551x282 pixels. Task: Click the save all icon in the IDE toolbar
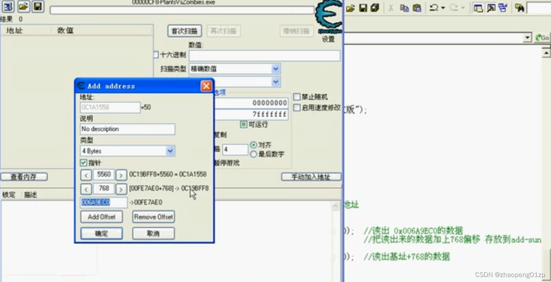(x=375, y=8)
